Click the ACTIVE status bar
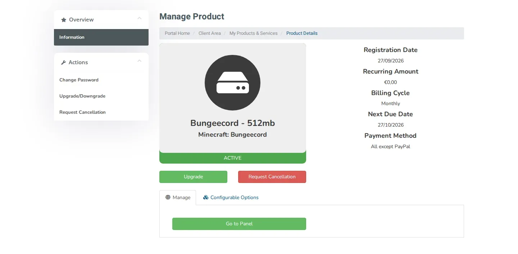Image resolution: width=518 pixels, height=254 pixels. (233, 158)
